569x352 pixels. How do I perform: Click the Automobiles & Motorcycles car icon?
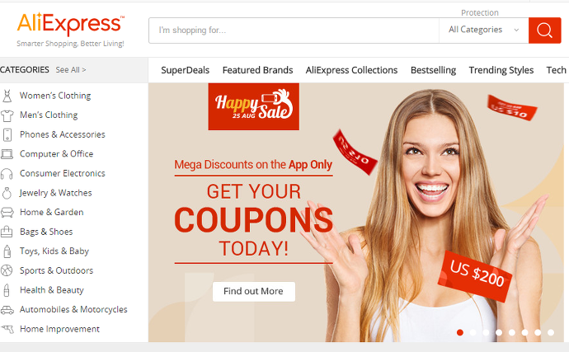[7, 309]
